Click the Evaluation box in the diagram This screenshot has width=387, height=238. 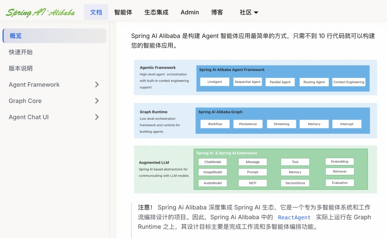(340, 183)
